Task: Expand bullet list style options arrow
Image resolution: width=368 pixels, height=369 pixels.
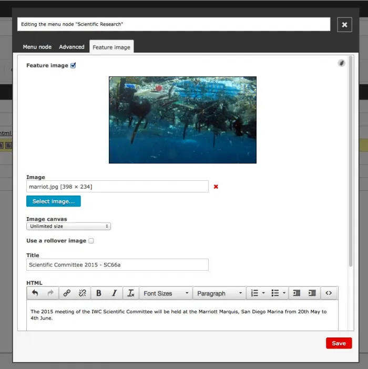Action: click(284, 293)
